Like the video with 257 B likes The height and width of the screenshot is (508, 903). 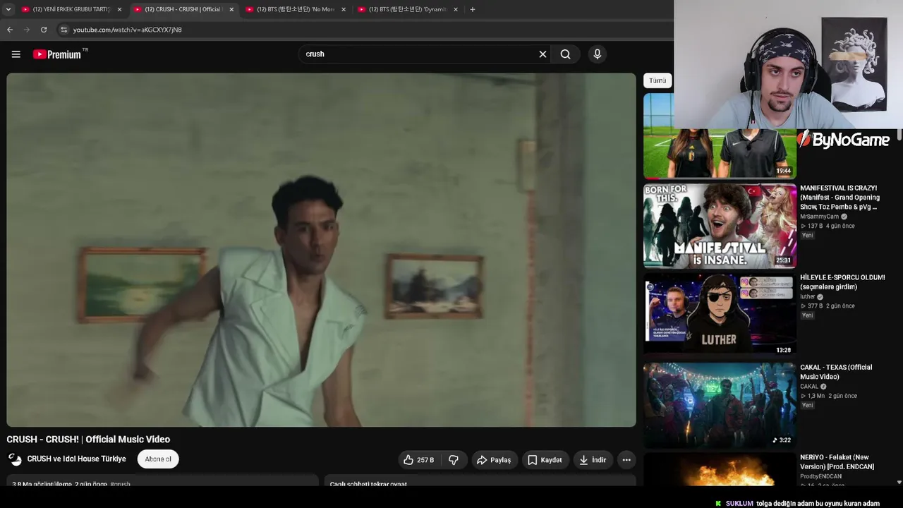point(418,460)
